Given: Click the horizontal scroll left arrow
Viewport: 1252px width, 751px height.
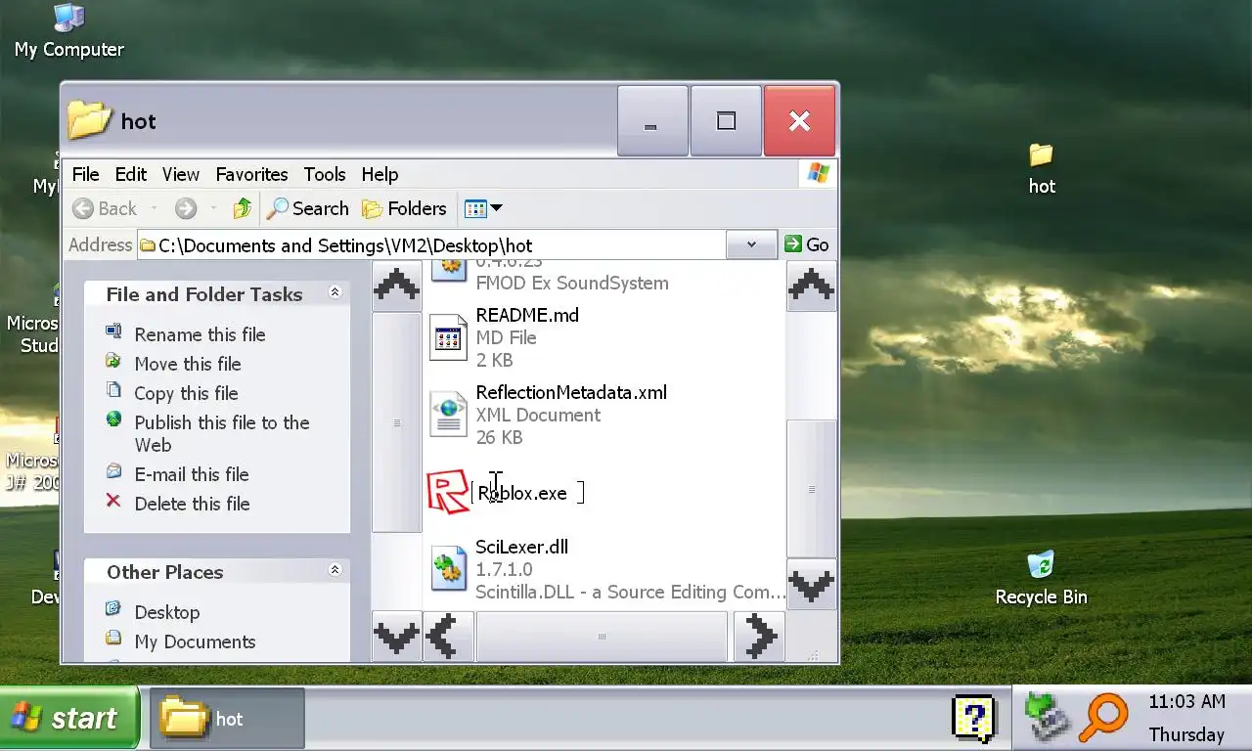Looking at the screenshot, I should tap(449, 637).
